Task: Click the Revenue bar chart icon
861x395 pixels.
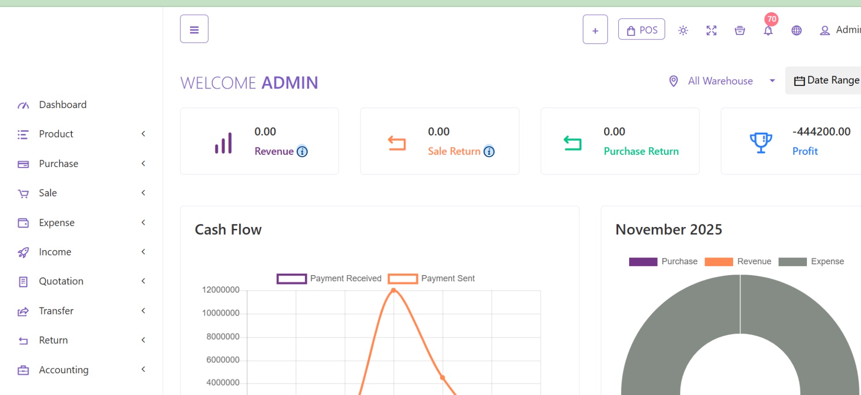Action: tap(223, 143)
